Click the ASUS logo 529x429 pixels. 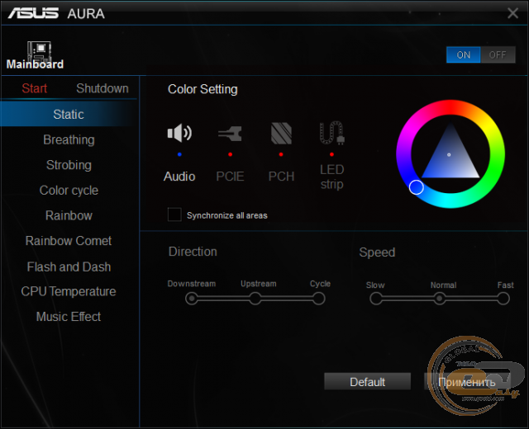tap(33, 13)
